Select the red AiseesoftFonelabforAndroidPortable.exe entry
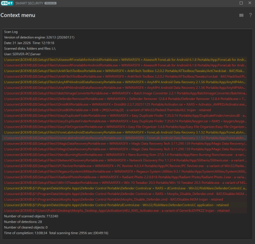 (125, 65)
